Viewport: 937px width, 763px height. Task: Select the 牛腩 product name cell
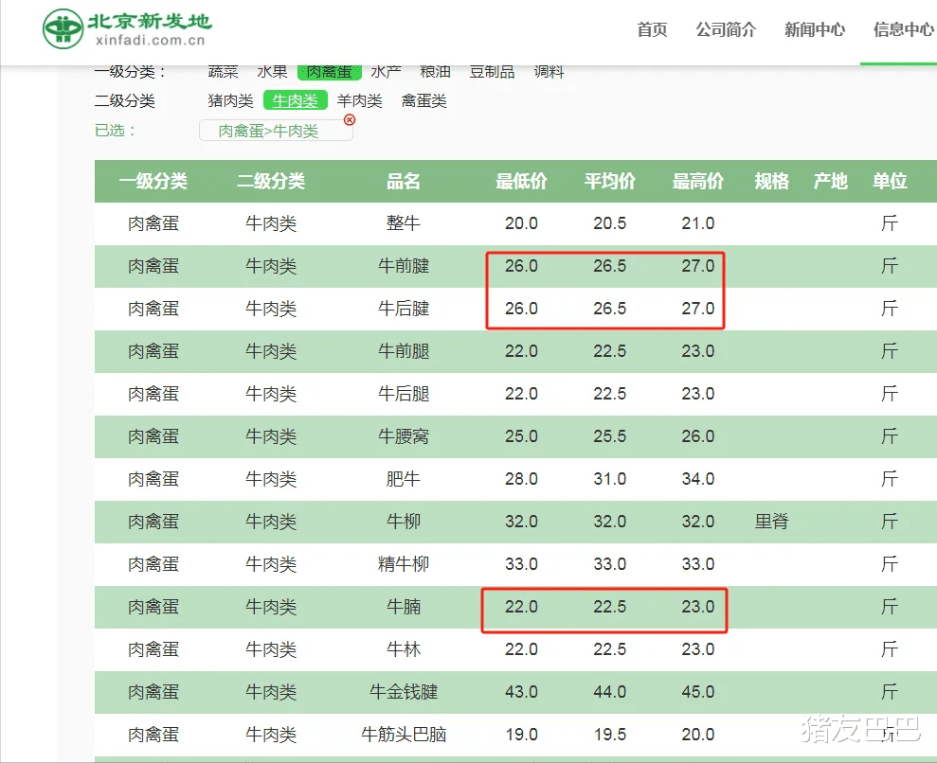click(404, 607)
